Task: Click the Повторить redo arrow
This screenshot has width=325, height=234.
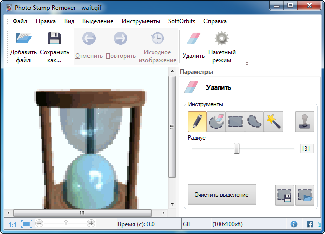Action: click(121, 38)
